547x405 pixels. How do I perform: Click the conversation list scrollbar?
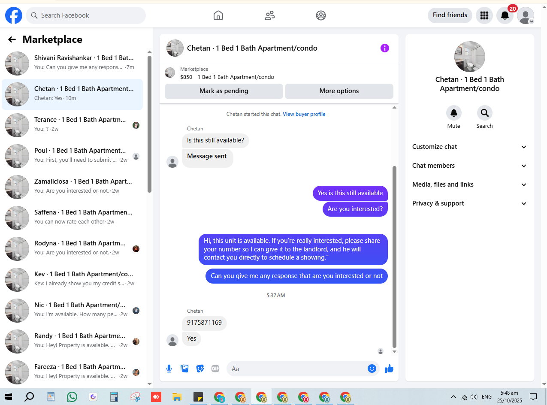coord(149,124)
